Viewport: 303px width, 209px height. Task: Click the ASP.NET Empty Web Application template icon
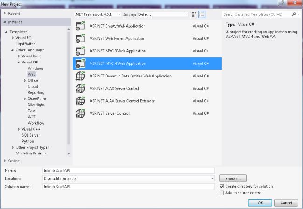80,26
